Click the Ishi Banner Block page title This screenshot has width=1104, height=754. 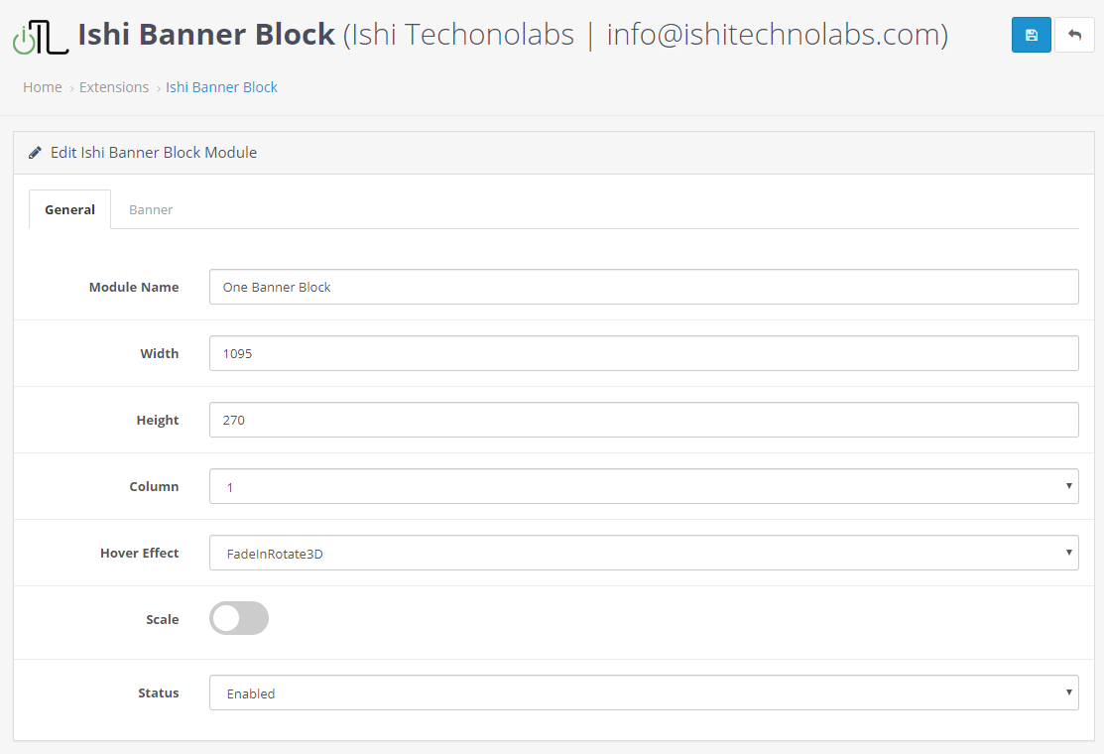click(x=206, y=35)
